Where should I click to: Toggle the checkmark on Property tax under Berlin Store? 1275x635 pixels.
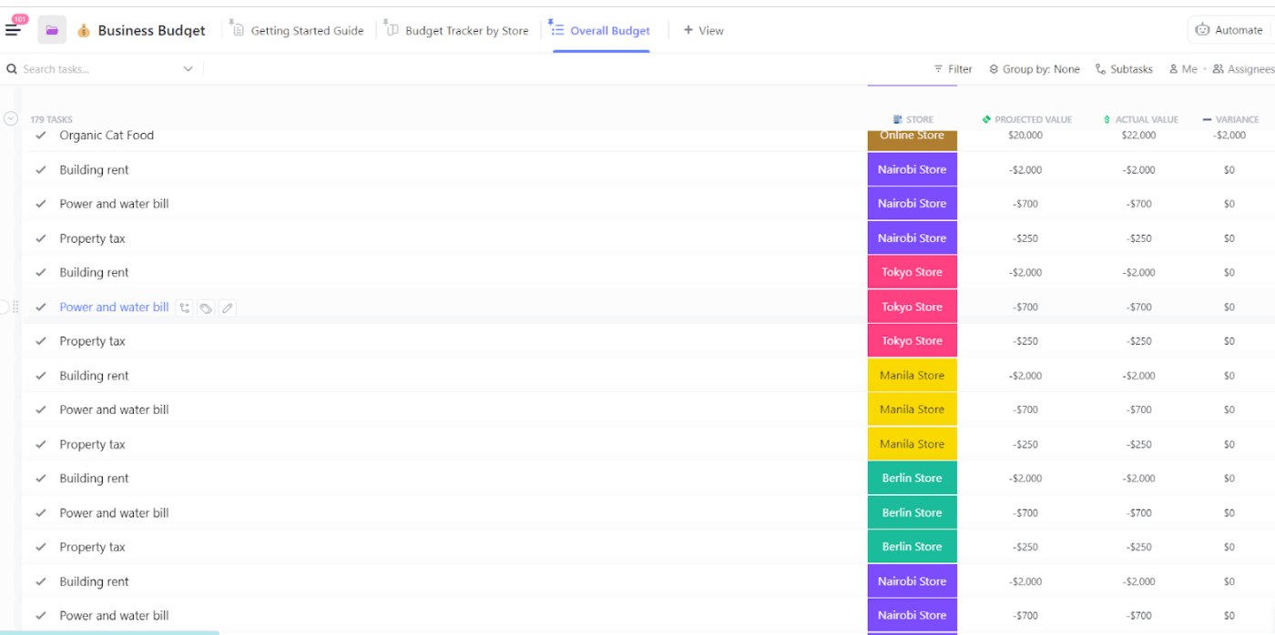click(x=41, y=547)
